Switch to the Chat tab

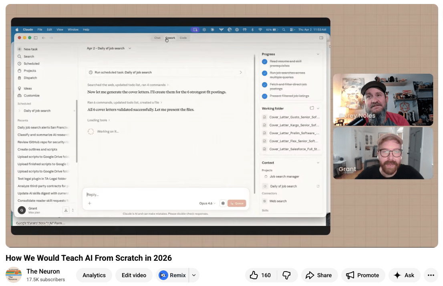(x=157, y=38)
